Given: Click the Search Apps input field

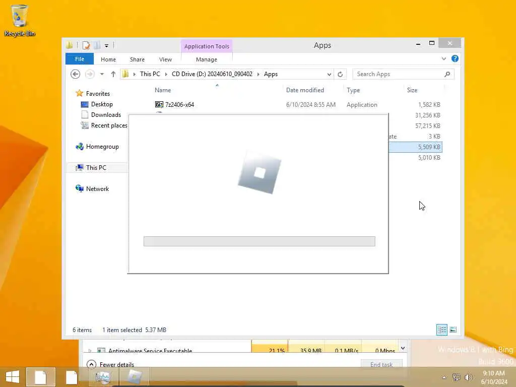Looking at the screenshot, I should click(398, 74).
